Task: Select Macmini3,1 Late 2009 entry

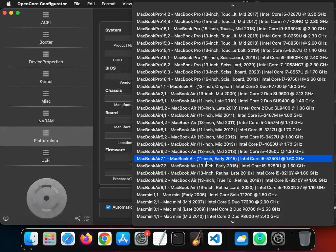Action: click(x=233, y=209)
